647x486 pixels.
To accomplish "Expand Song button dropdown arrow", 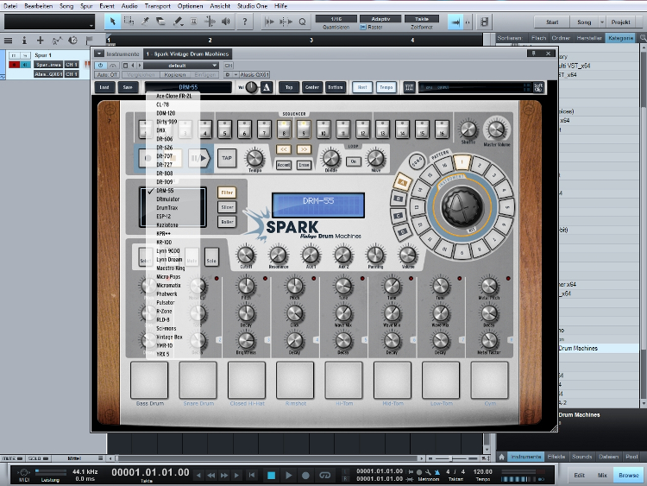I will tap(602, 22).
